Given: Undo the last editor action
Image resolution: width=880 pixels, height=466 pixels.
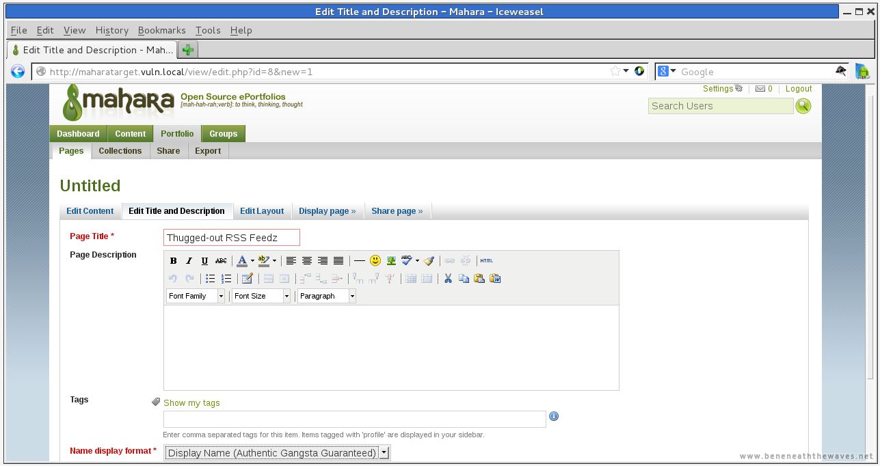Looking at the screenshot, I should (173, 278).
